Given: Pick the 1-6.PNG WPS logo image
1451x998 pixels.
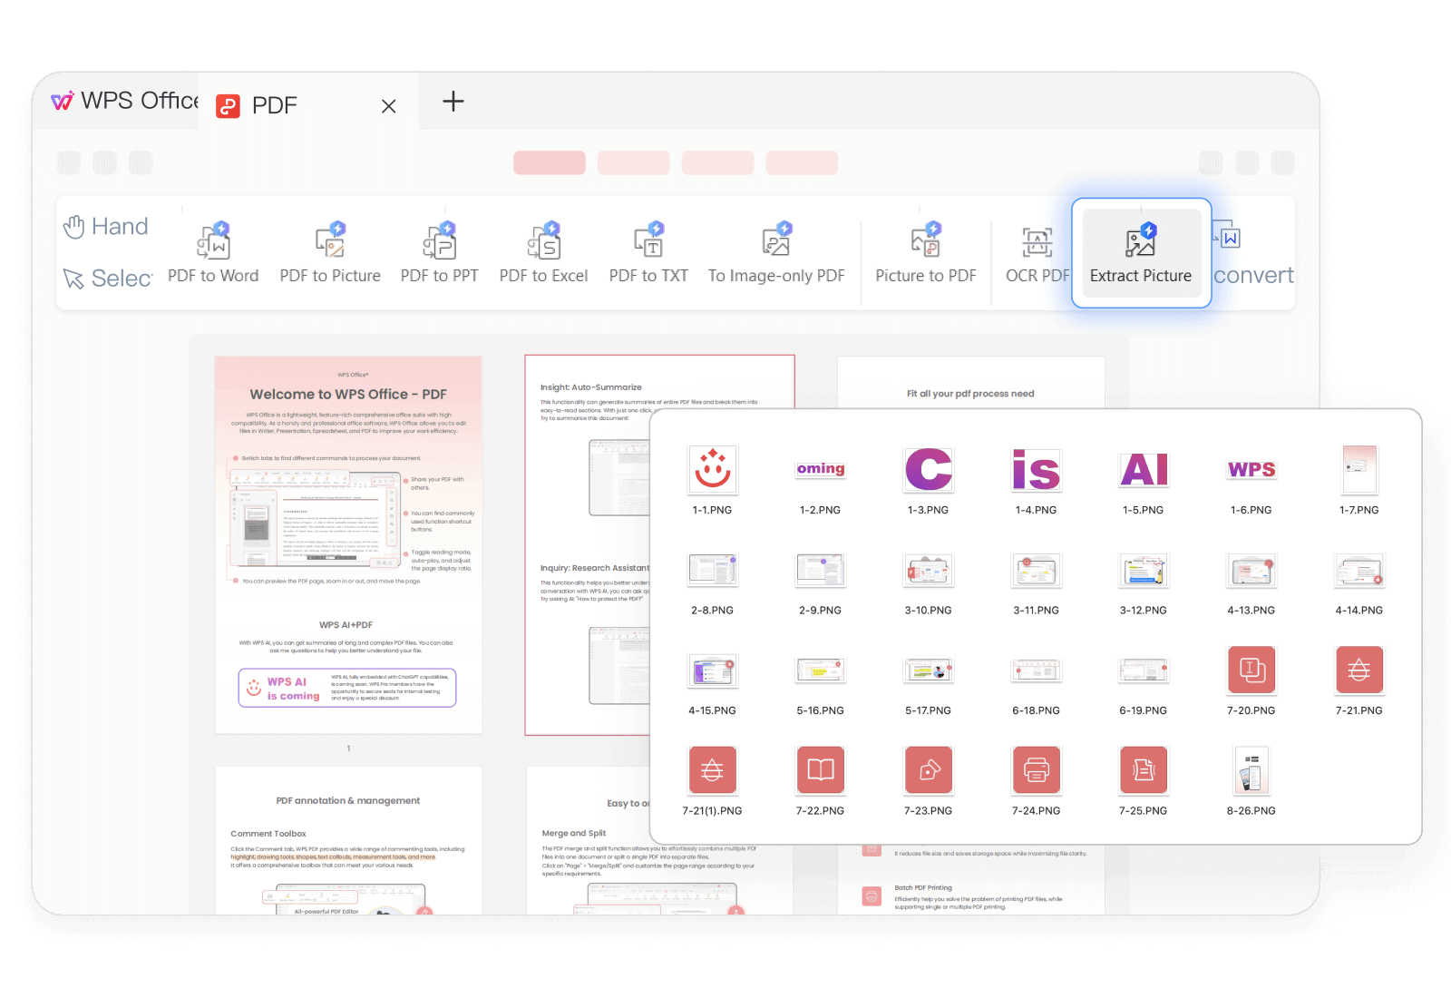Looking at the screenshot, I should point(1251,469).
